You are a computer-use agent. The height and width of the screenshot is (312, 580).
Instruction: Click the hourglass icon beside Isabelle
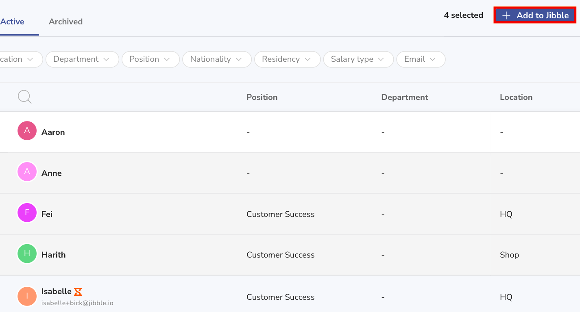[x=78, y=292]
